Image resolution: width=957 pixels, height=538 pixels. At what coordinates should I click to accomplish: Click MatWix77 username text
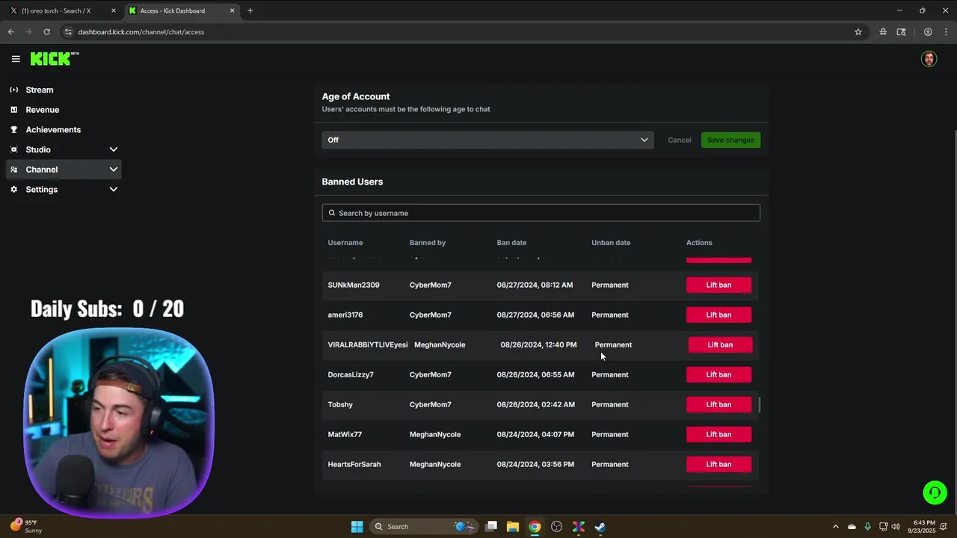pos(345,434)
